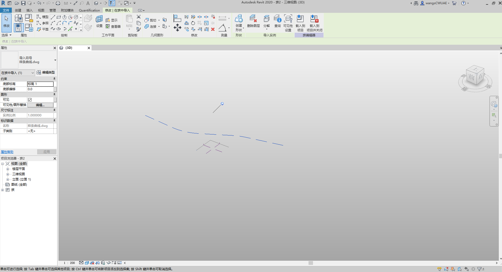The height and width of the screenshot is (272, 502).
Task: Click the 属性帮助 link
Action: tap(7, 152)
